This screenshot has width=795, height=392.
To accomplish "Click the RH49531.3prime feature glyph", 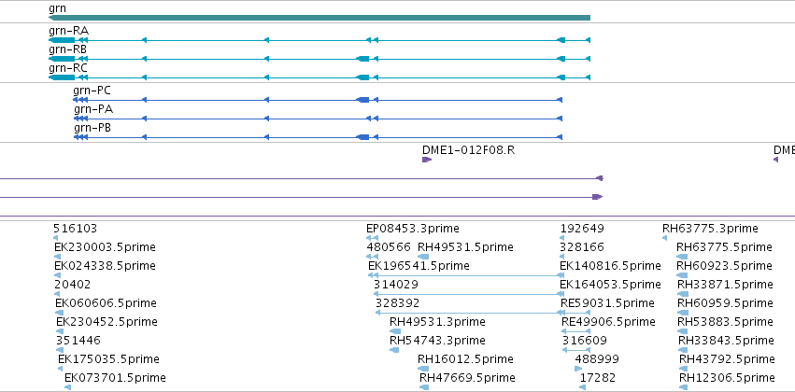I will point(395,331).
